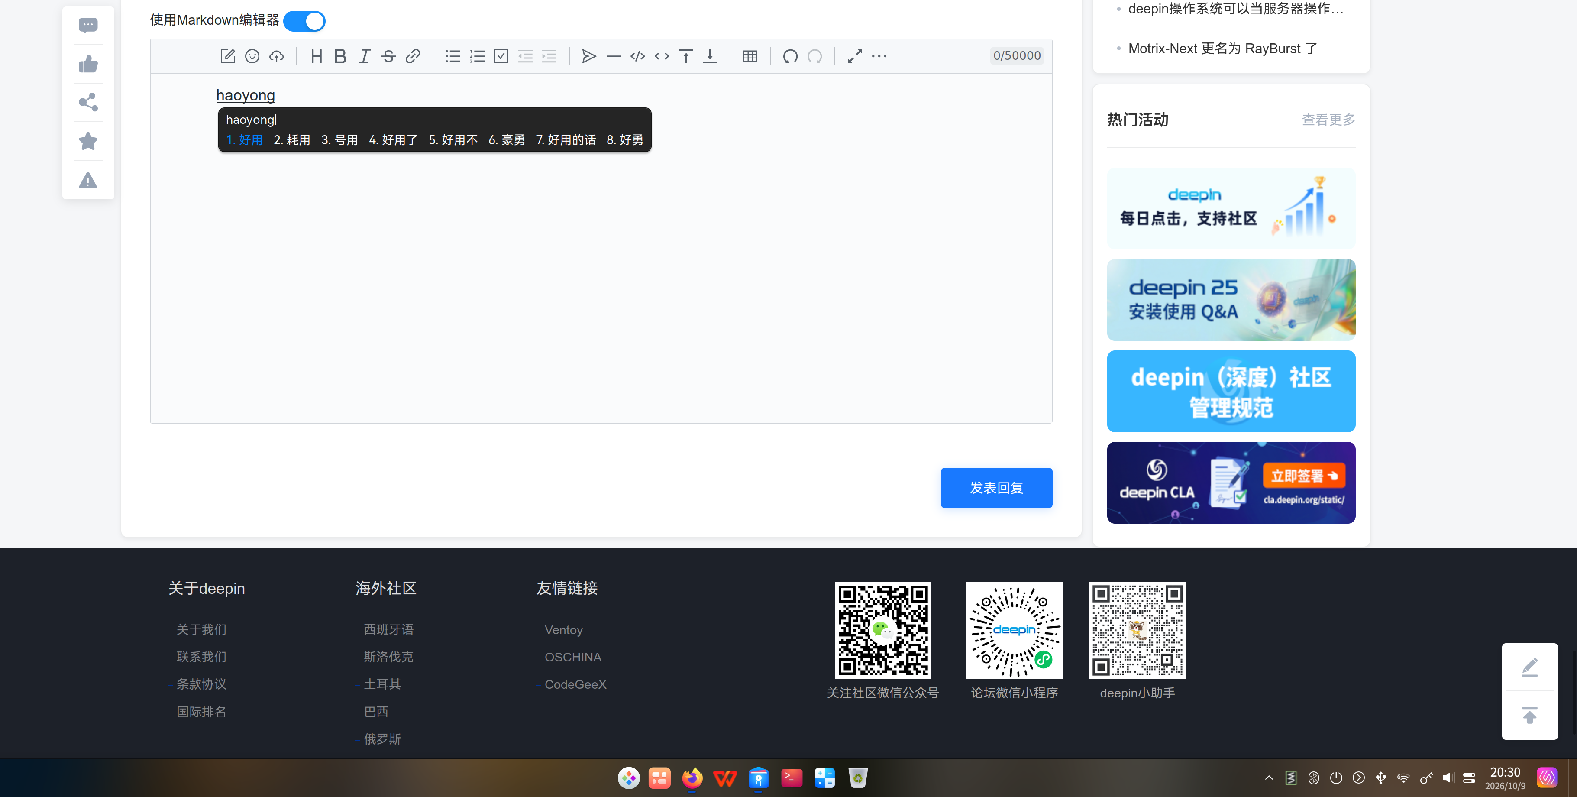Open volume control in system tray

1447,778
